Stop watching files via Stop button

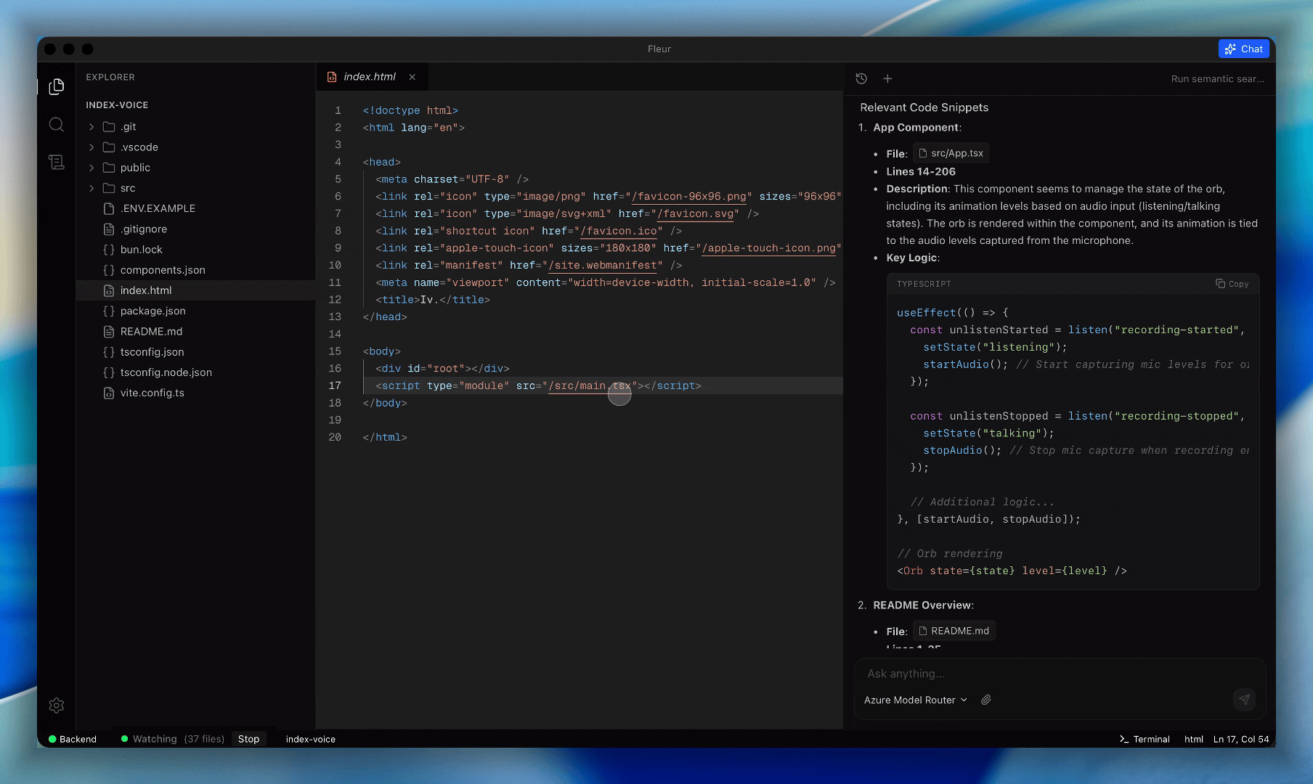pyautogui.click(x=248, y=739)
